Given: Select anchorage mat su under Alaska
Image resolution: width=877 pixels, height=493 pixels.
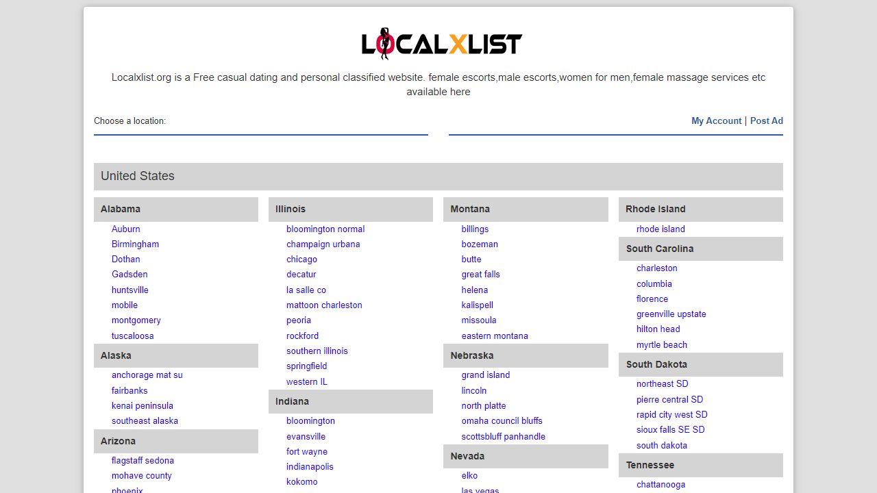Looking at the screenshot, I should (x=147, y=375).
